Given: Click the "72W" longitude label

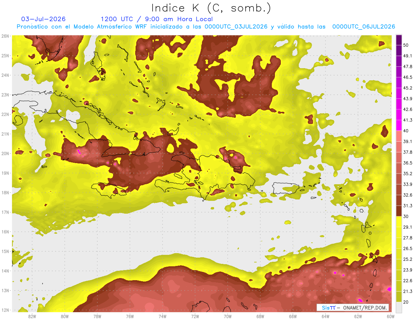Looking at the screenshot, I should [x=195, y=316].
